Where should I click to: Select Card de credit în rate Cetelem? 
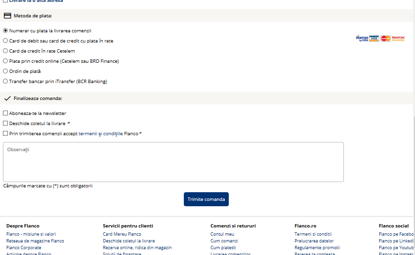[5, 51]
